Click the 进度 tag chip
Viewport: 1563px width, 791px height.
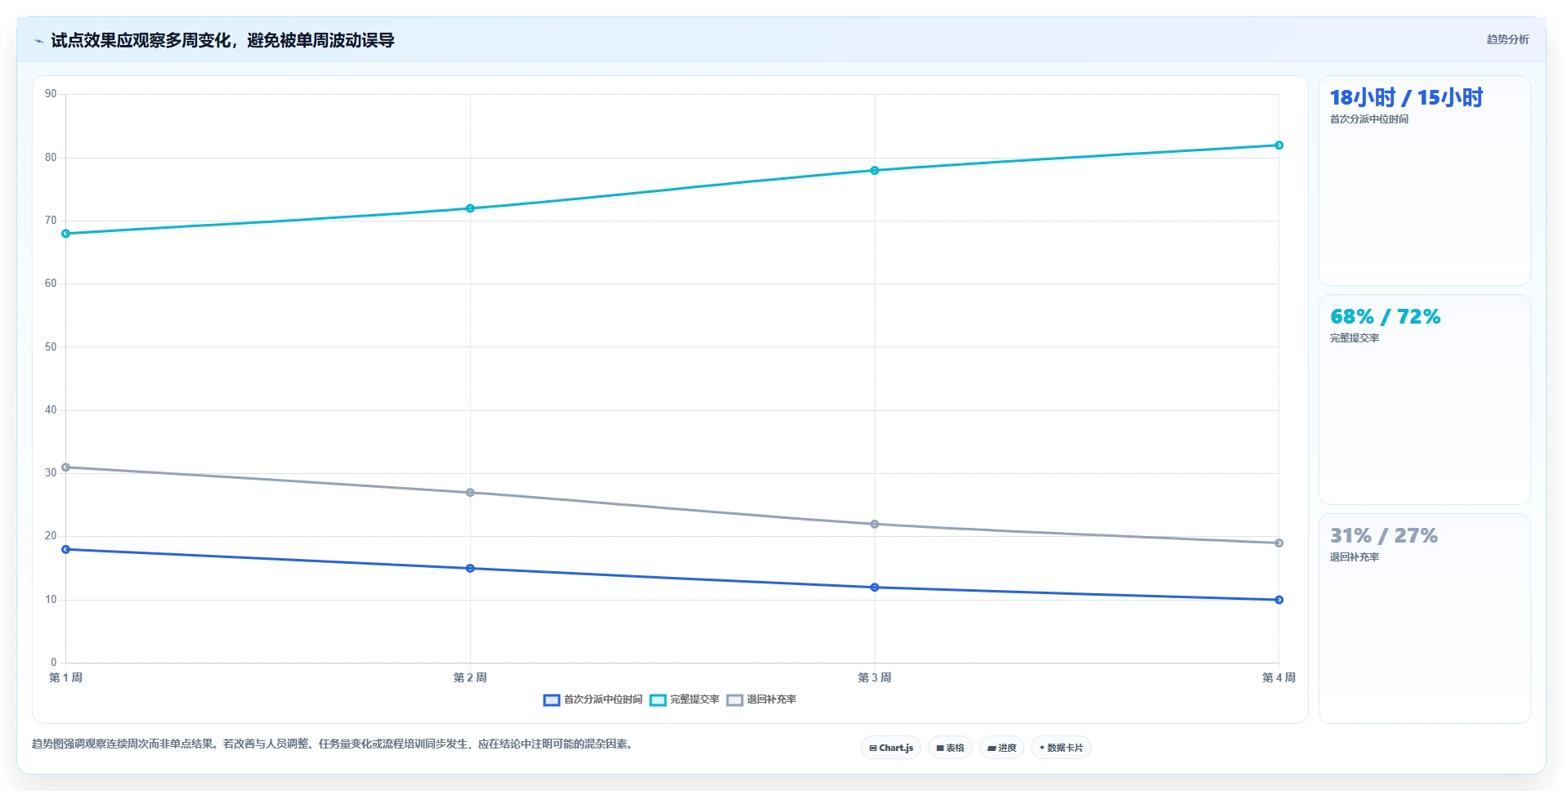(1001, 748)
